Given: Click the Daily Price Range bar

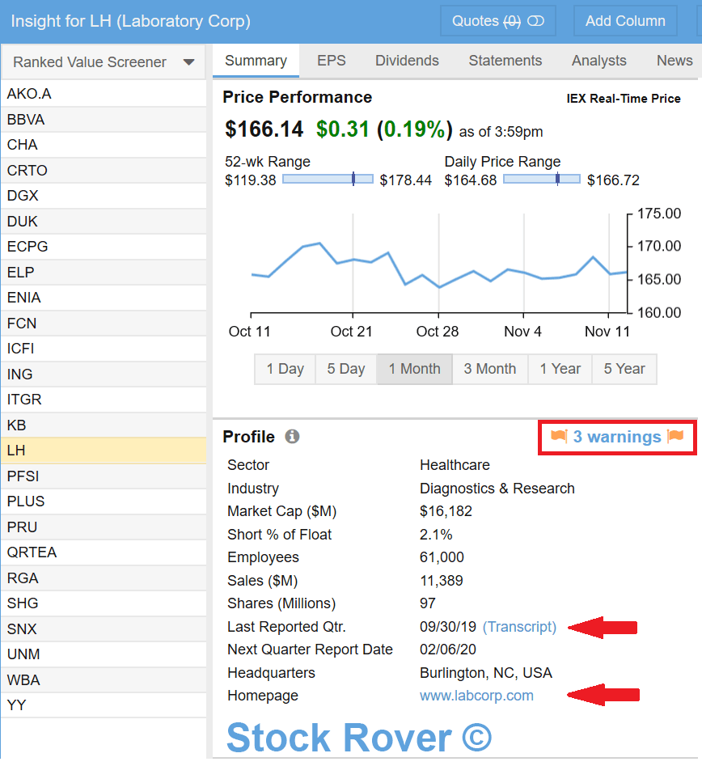Looking at the screenshot, I should 541,180.
